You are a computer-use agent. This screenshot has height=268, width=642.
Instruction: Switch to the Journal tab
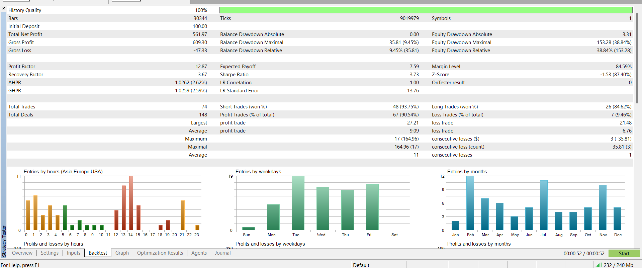(x=223, y=253)
